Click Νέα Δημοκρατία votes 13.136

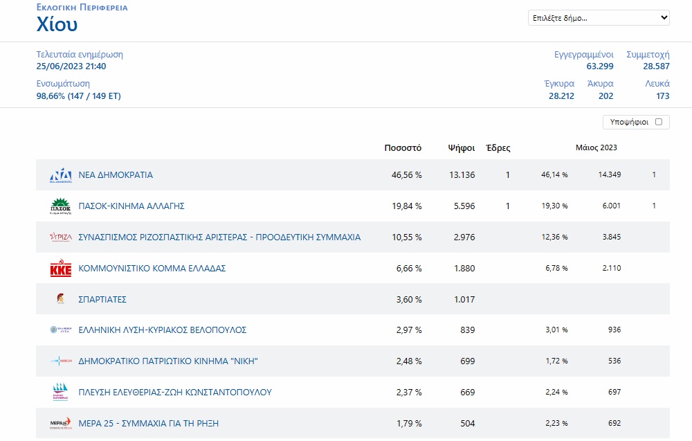[462, 175]
